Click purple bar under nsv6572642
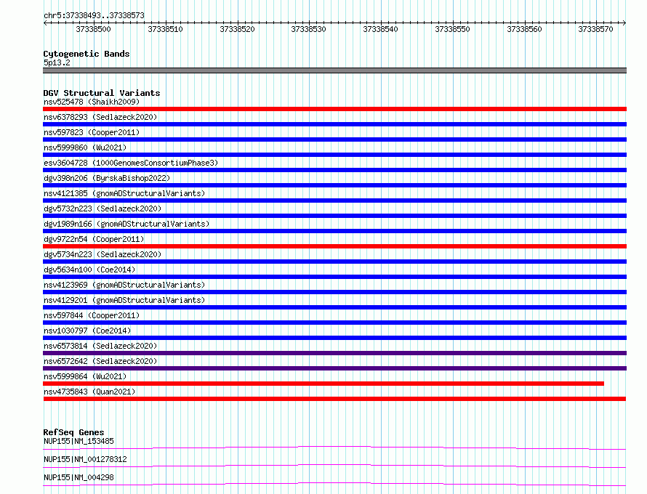 point(334,368)
